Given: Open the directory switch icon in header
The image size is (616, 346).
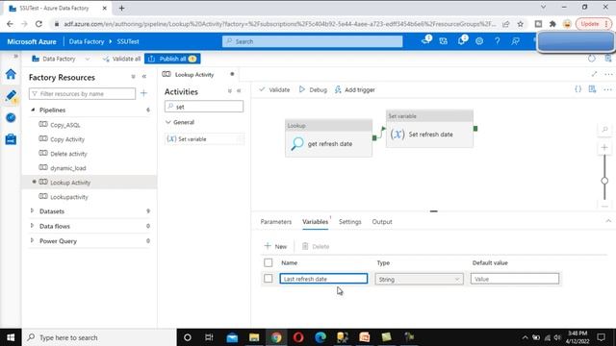Looking at the screenshot, I should 444,40.
